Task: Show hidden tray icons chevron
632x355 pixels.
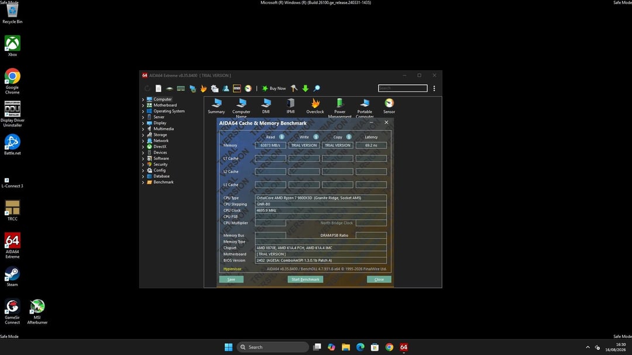Action: [x=588, y=347]
